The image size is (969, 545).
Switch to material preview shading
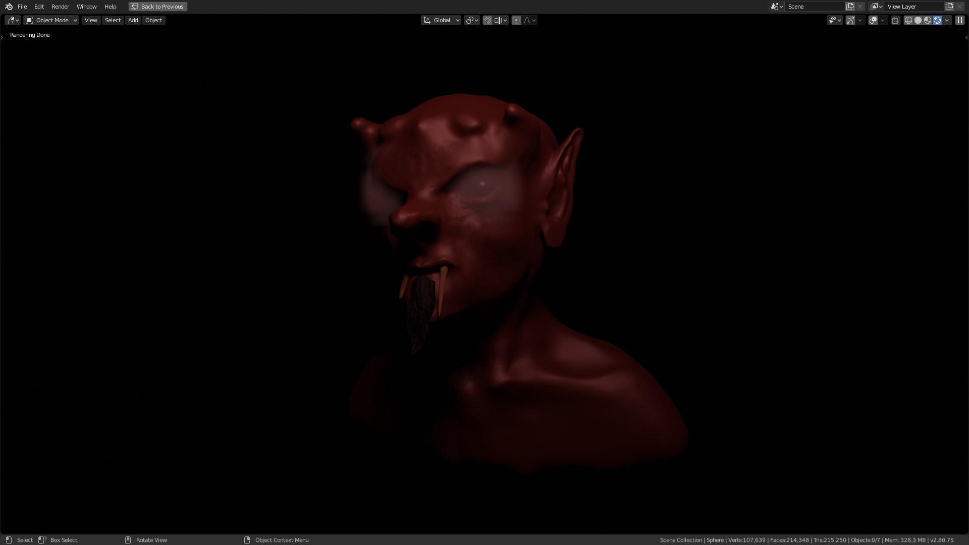(x=928, y=20)
